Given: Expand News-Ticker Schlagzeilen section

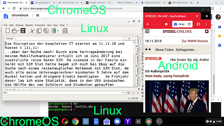Looking at the screenshot, I should [x=177, y=50].
